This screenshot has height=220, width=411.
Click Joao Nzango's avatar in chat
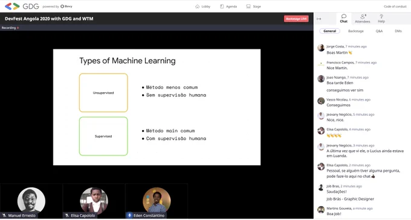point(321,78)
